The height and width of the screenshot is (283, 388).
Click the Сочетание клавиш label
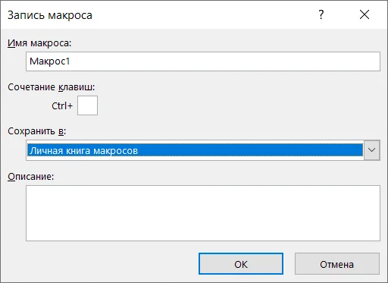click(x=52, y=87)
